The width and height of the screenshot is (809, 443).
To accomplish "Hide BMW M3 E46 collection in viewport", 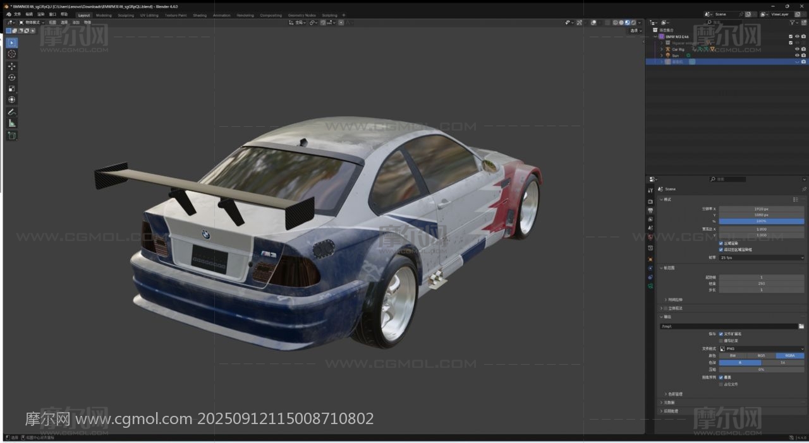I will click(x=797, y=37).
